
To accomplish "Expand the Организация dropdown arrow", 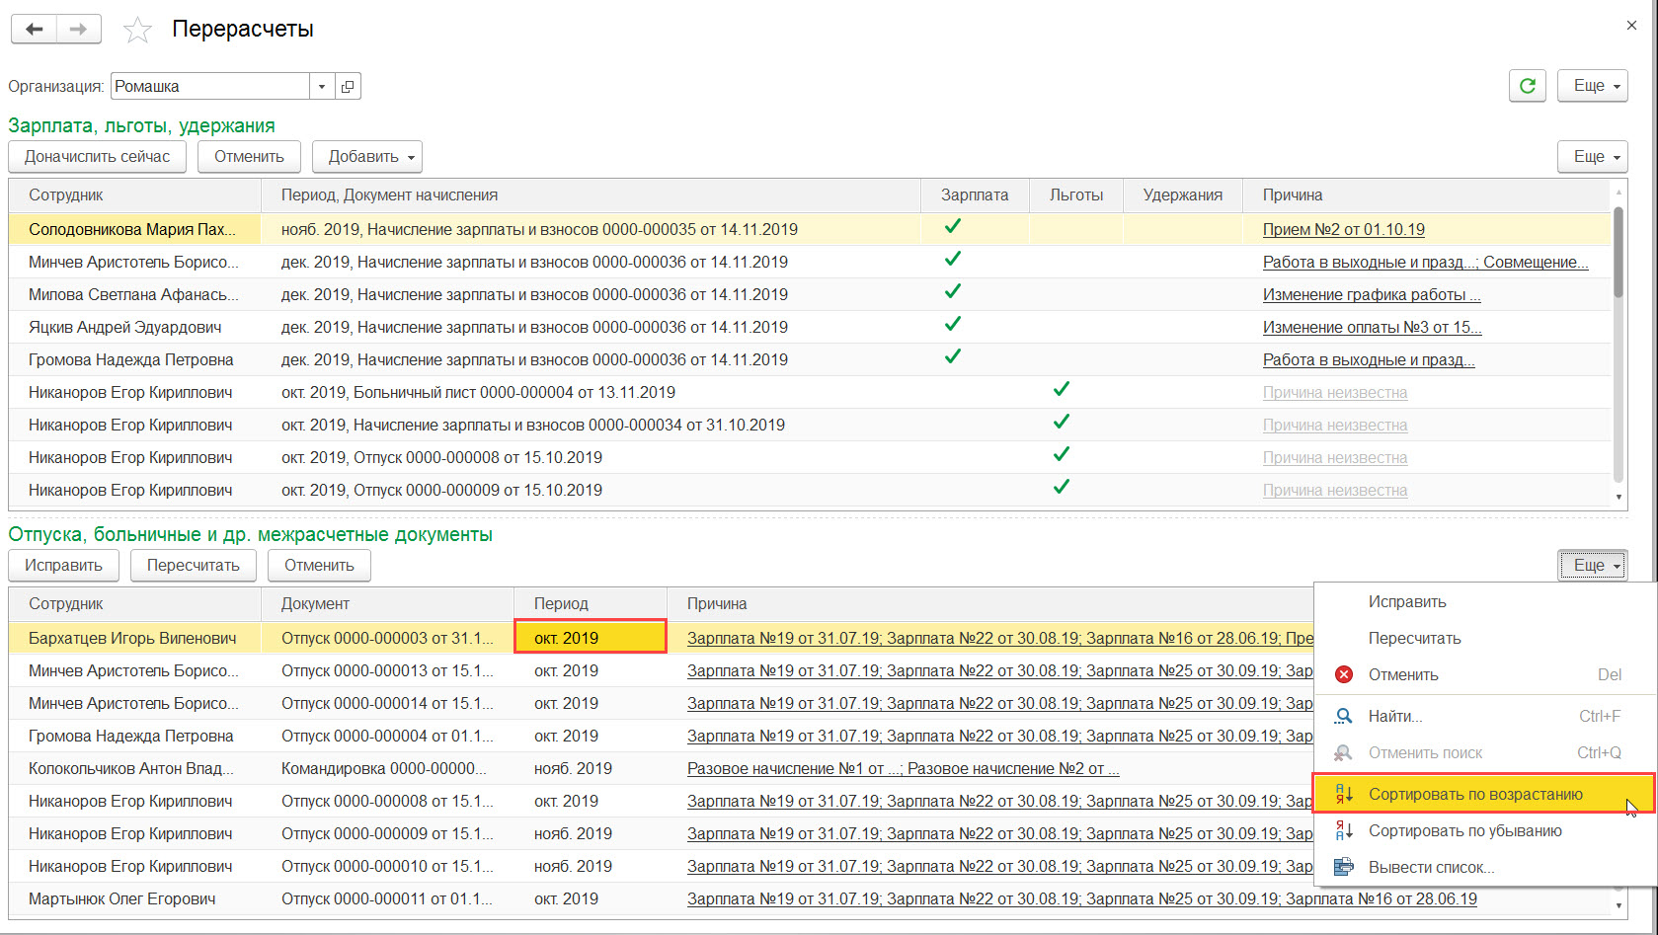I will 322,87.
